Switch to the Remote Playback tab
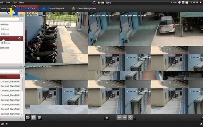 pos(56,8)
